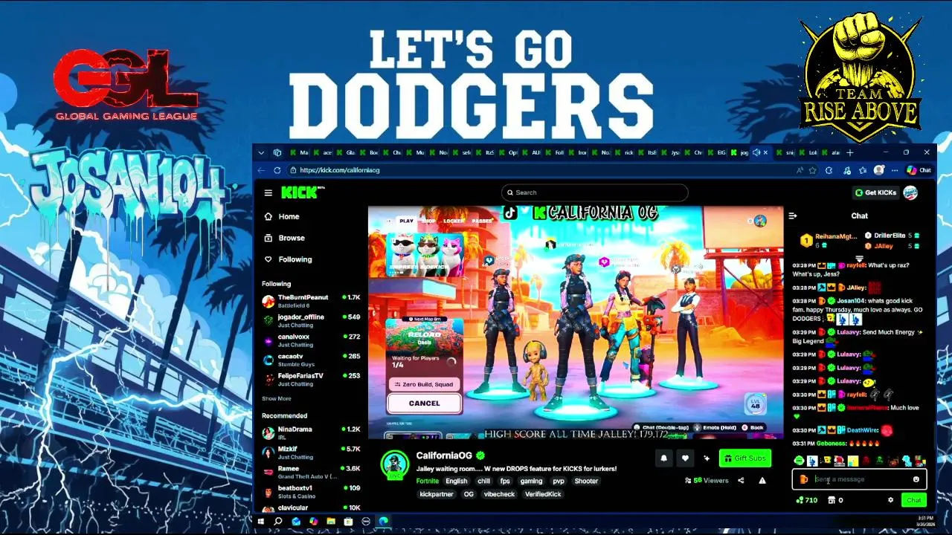Image resolution: width=952 pixels, height=535 pixels.
Task: Click the 56 Viewers count
Action: tap(707, 481)
